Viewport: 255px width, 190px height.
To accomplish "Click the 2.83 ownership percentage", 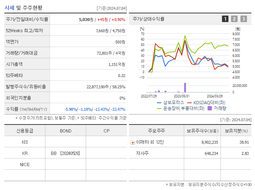I will 245,153.
